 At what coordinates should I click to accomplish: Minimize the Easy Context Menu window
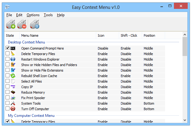point(162,6)
